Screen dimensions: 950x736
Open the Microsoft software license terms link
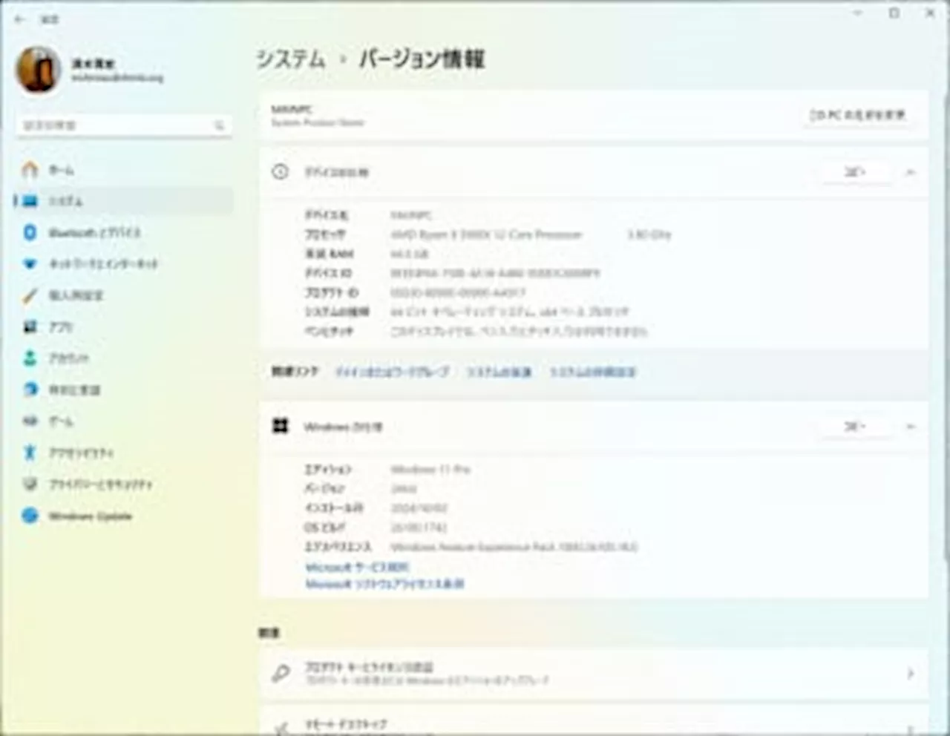click(x=384, y=584)
